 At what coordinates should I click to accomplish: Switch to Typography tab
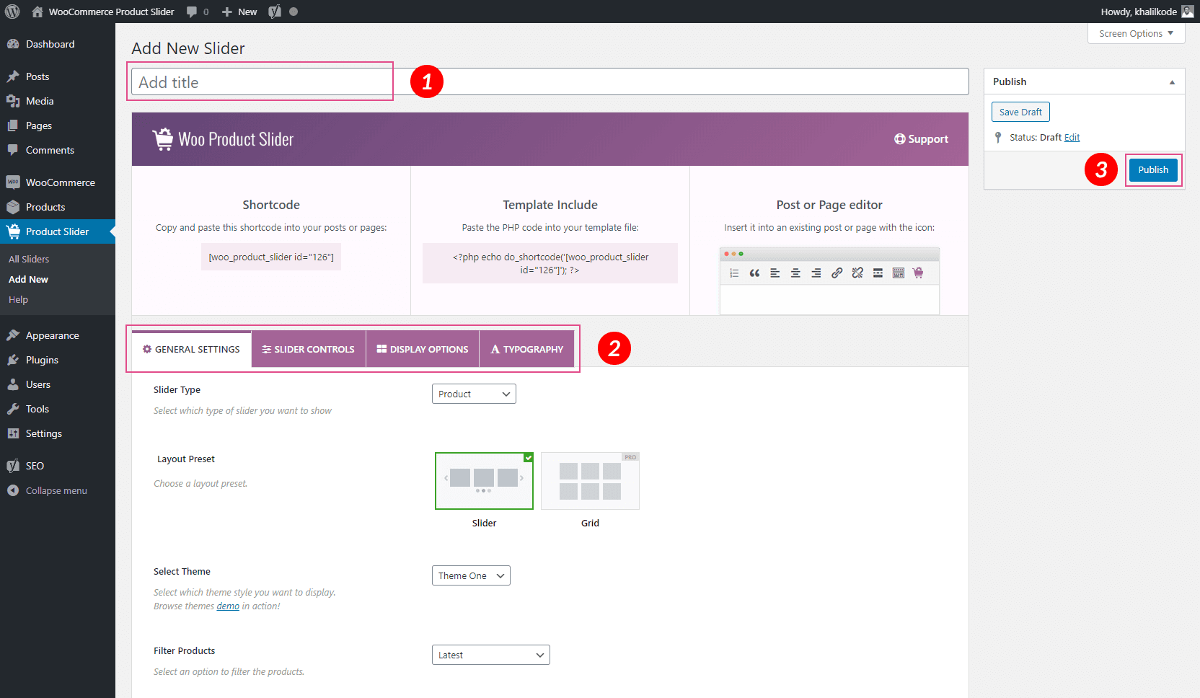[x=527, y=349]
